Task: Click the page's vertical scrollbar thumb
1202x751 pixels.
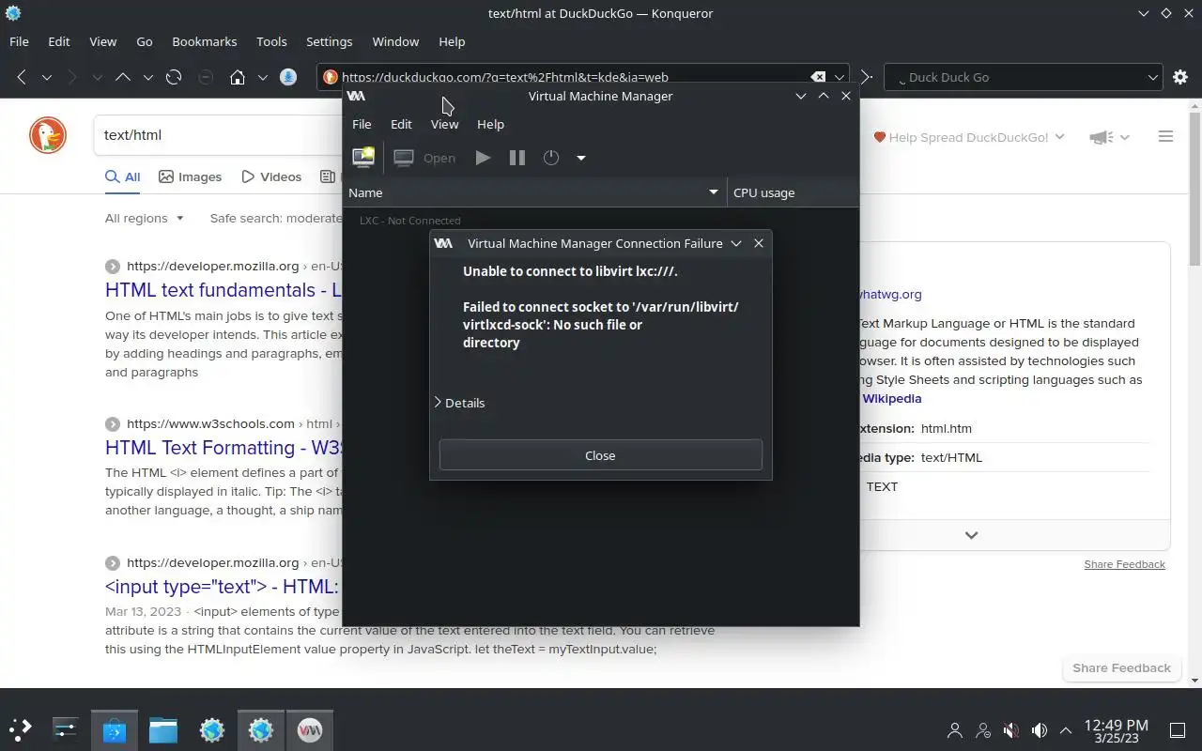Action: pyautogui.click(x=1194, y=188)
